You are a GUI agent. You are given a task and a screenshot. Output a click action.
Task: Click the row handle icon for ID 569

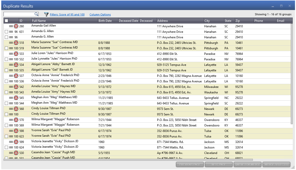click(11, 125)
